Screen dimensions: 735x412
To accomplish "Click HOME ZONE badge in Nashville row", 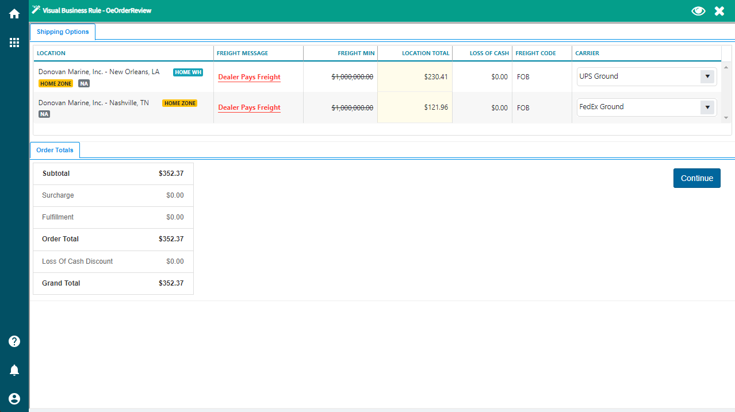I will pos(179,103).
